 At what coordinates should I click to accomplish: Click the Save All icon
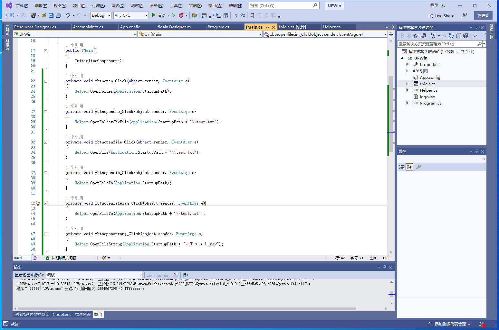coord(58,15)
